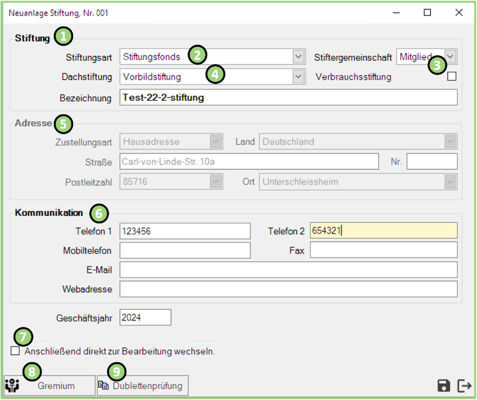Click into the Bezeichnung text field
Viewport: 477px width, 400px height.
point(288,98)
